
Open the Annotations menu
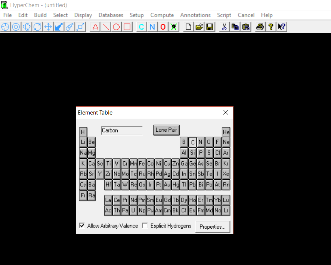(x=195, y=15)
